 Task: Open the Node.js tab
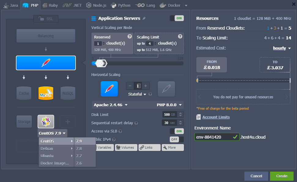(x=96, y=5)
